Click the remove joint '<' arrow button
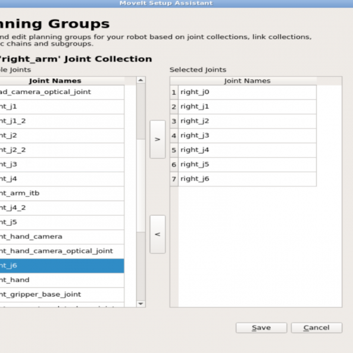 click(x=158, y=234)
